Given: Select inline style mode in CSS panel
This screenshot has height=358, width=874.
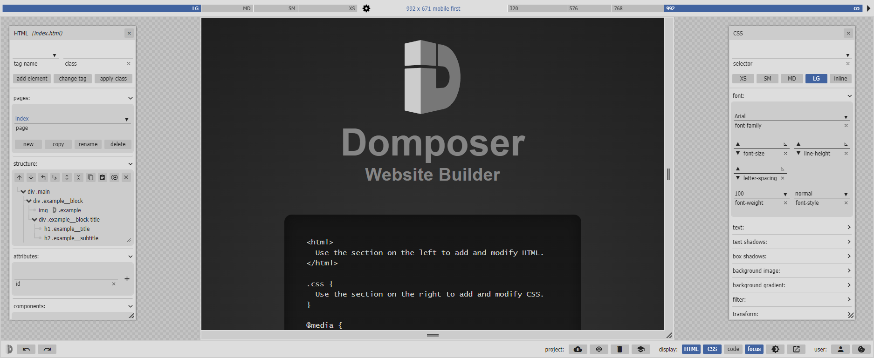Looking at the screenshot, I should pos(840,79).
